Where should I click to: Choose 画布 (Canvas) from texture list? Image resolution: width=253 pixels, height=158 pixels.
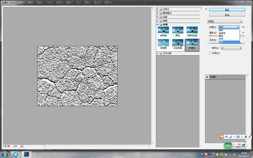pos(229,36)
